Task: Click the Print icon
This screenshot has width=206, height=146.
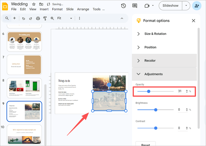Action: click(38, 19)
